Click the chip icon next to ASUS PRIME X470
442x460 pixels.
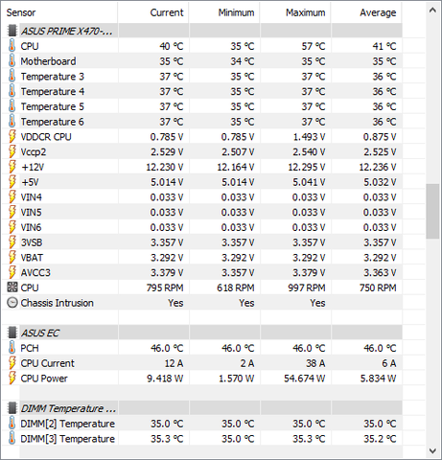[x=12, y=31]
